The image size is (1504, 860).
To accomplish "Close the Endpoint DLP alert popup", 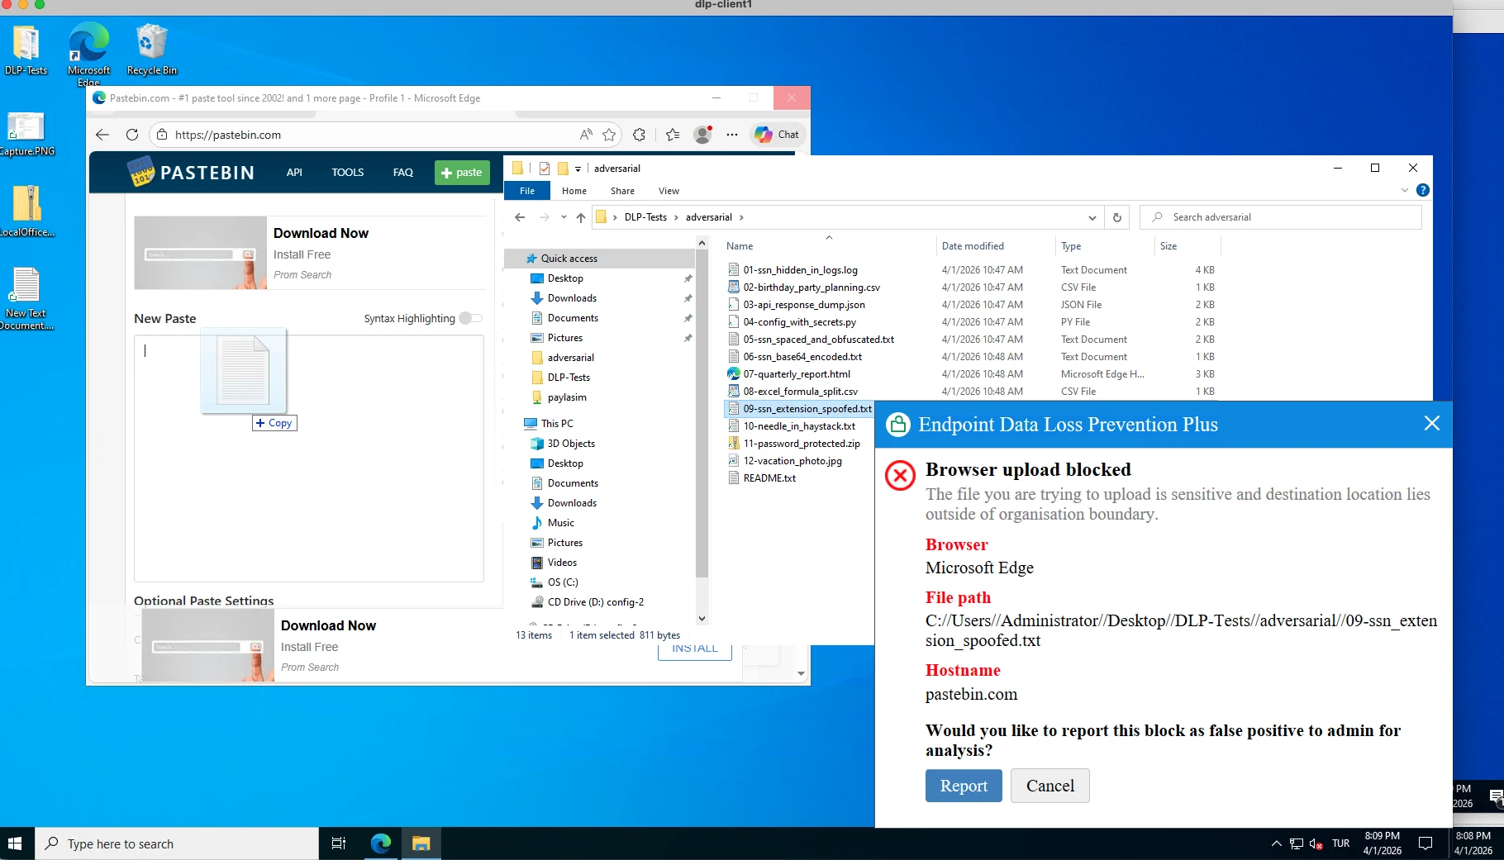I will click(1432, 424).
